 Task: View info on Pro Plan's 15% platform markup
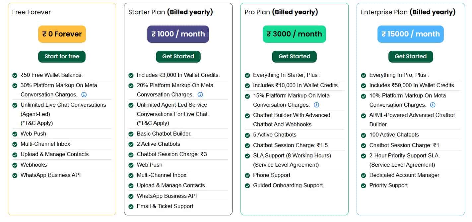316,105
